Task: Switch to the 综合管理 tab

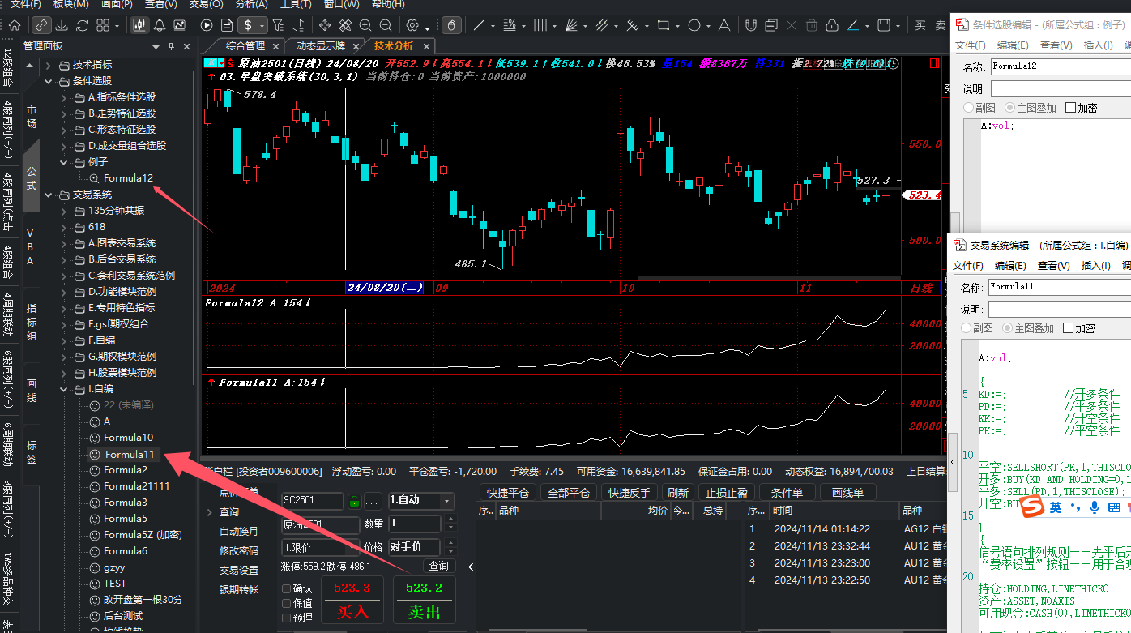Action: 245,45
